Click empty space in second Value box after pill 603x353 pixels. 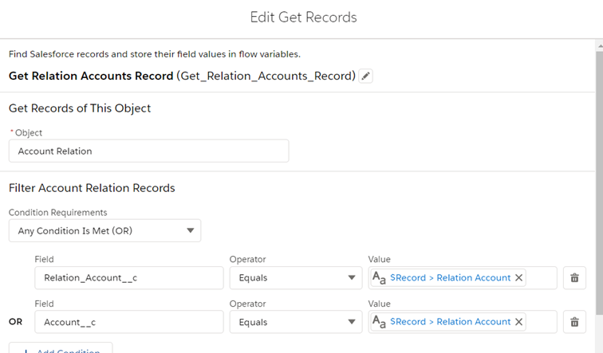tap(541, 322)
